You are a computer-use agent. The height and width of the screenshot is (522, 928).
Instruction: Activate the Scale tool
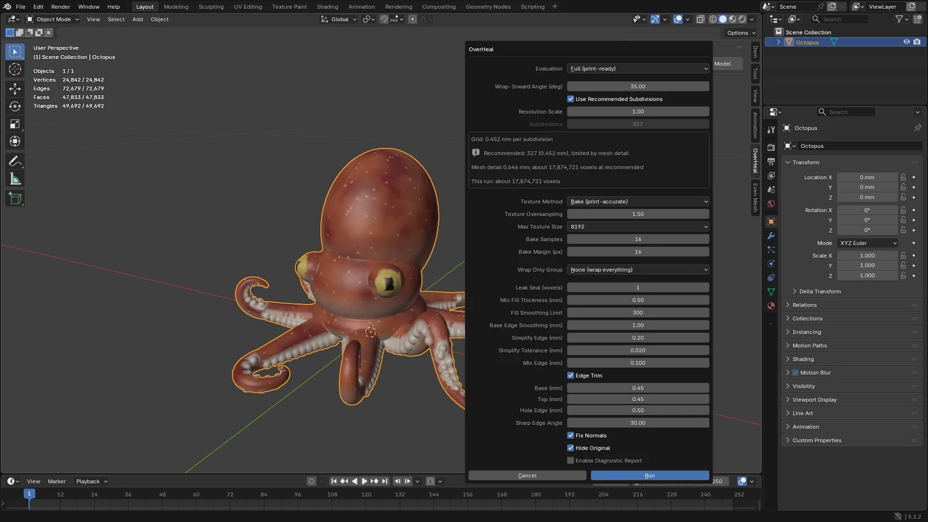[x=15, y=124]
